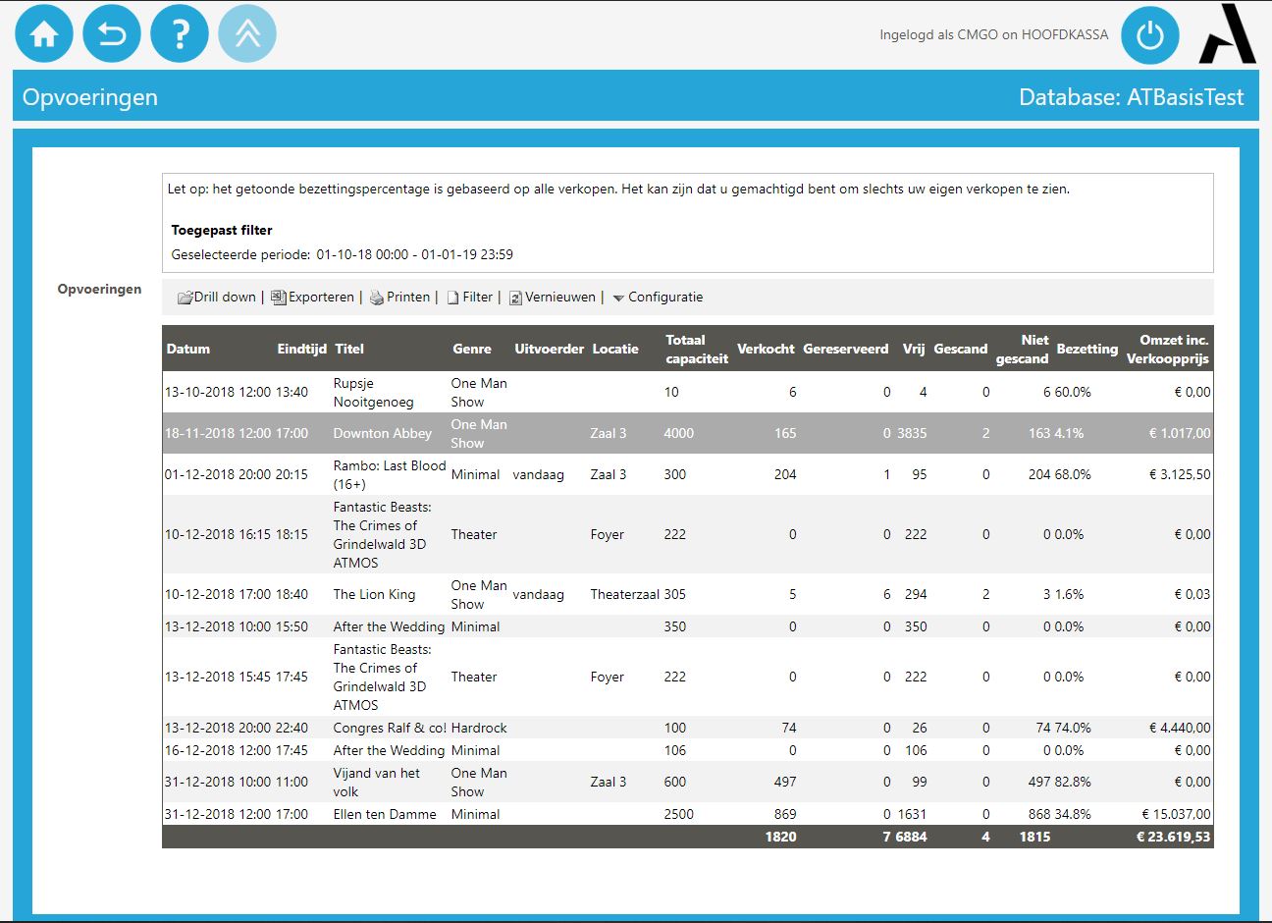Click date 13-12-2018 15:45 cell
Image resolution: width=1272 pixels, height=923 pixels.
click(218, 677)
